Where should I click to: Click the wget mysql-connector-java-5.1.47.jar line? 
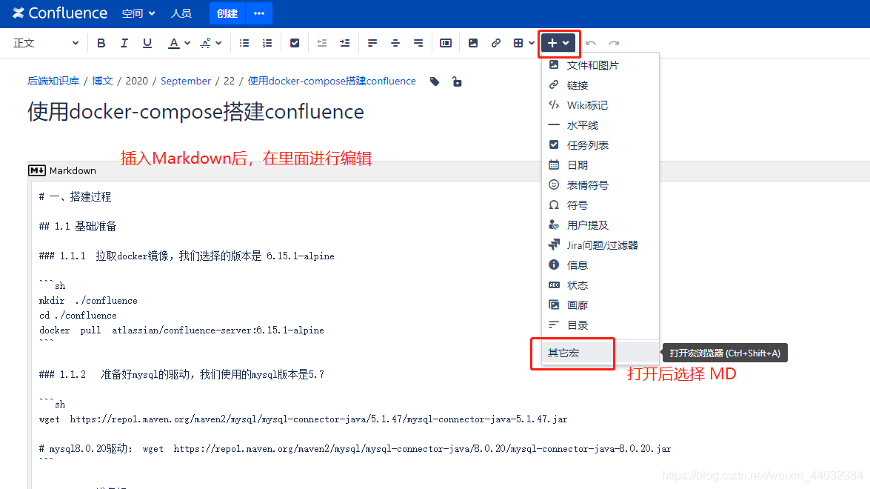pos(303,419)
